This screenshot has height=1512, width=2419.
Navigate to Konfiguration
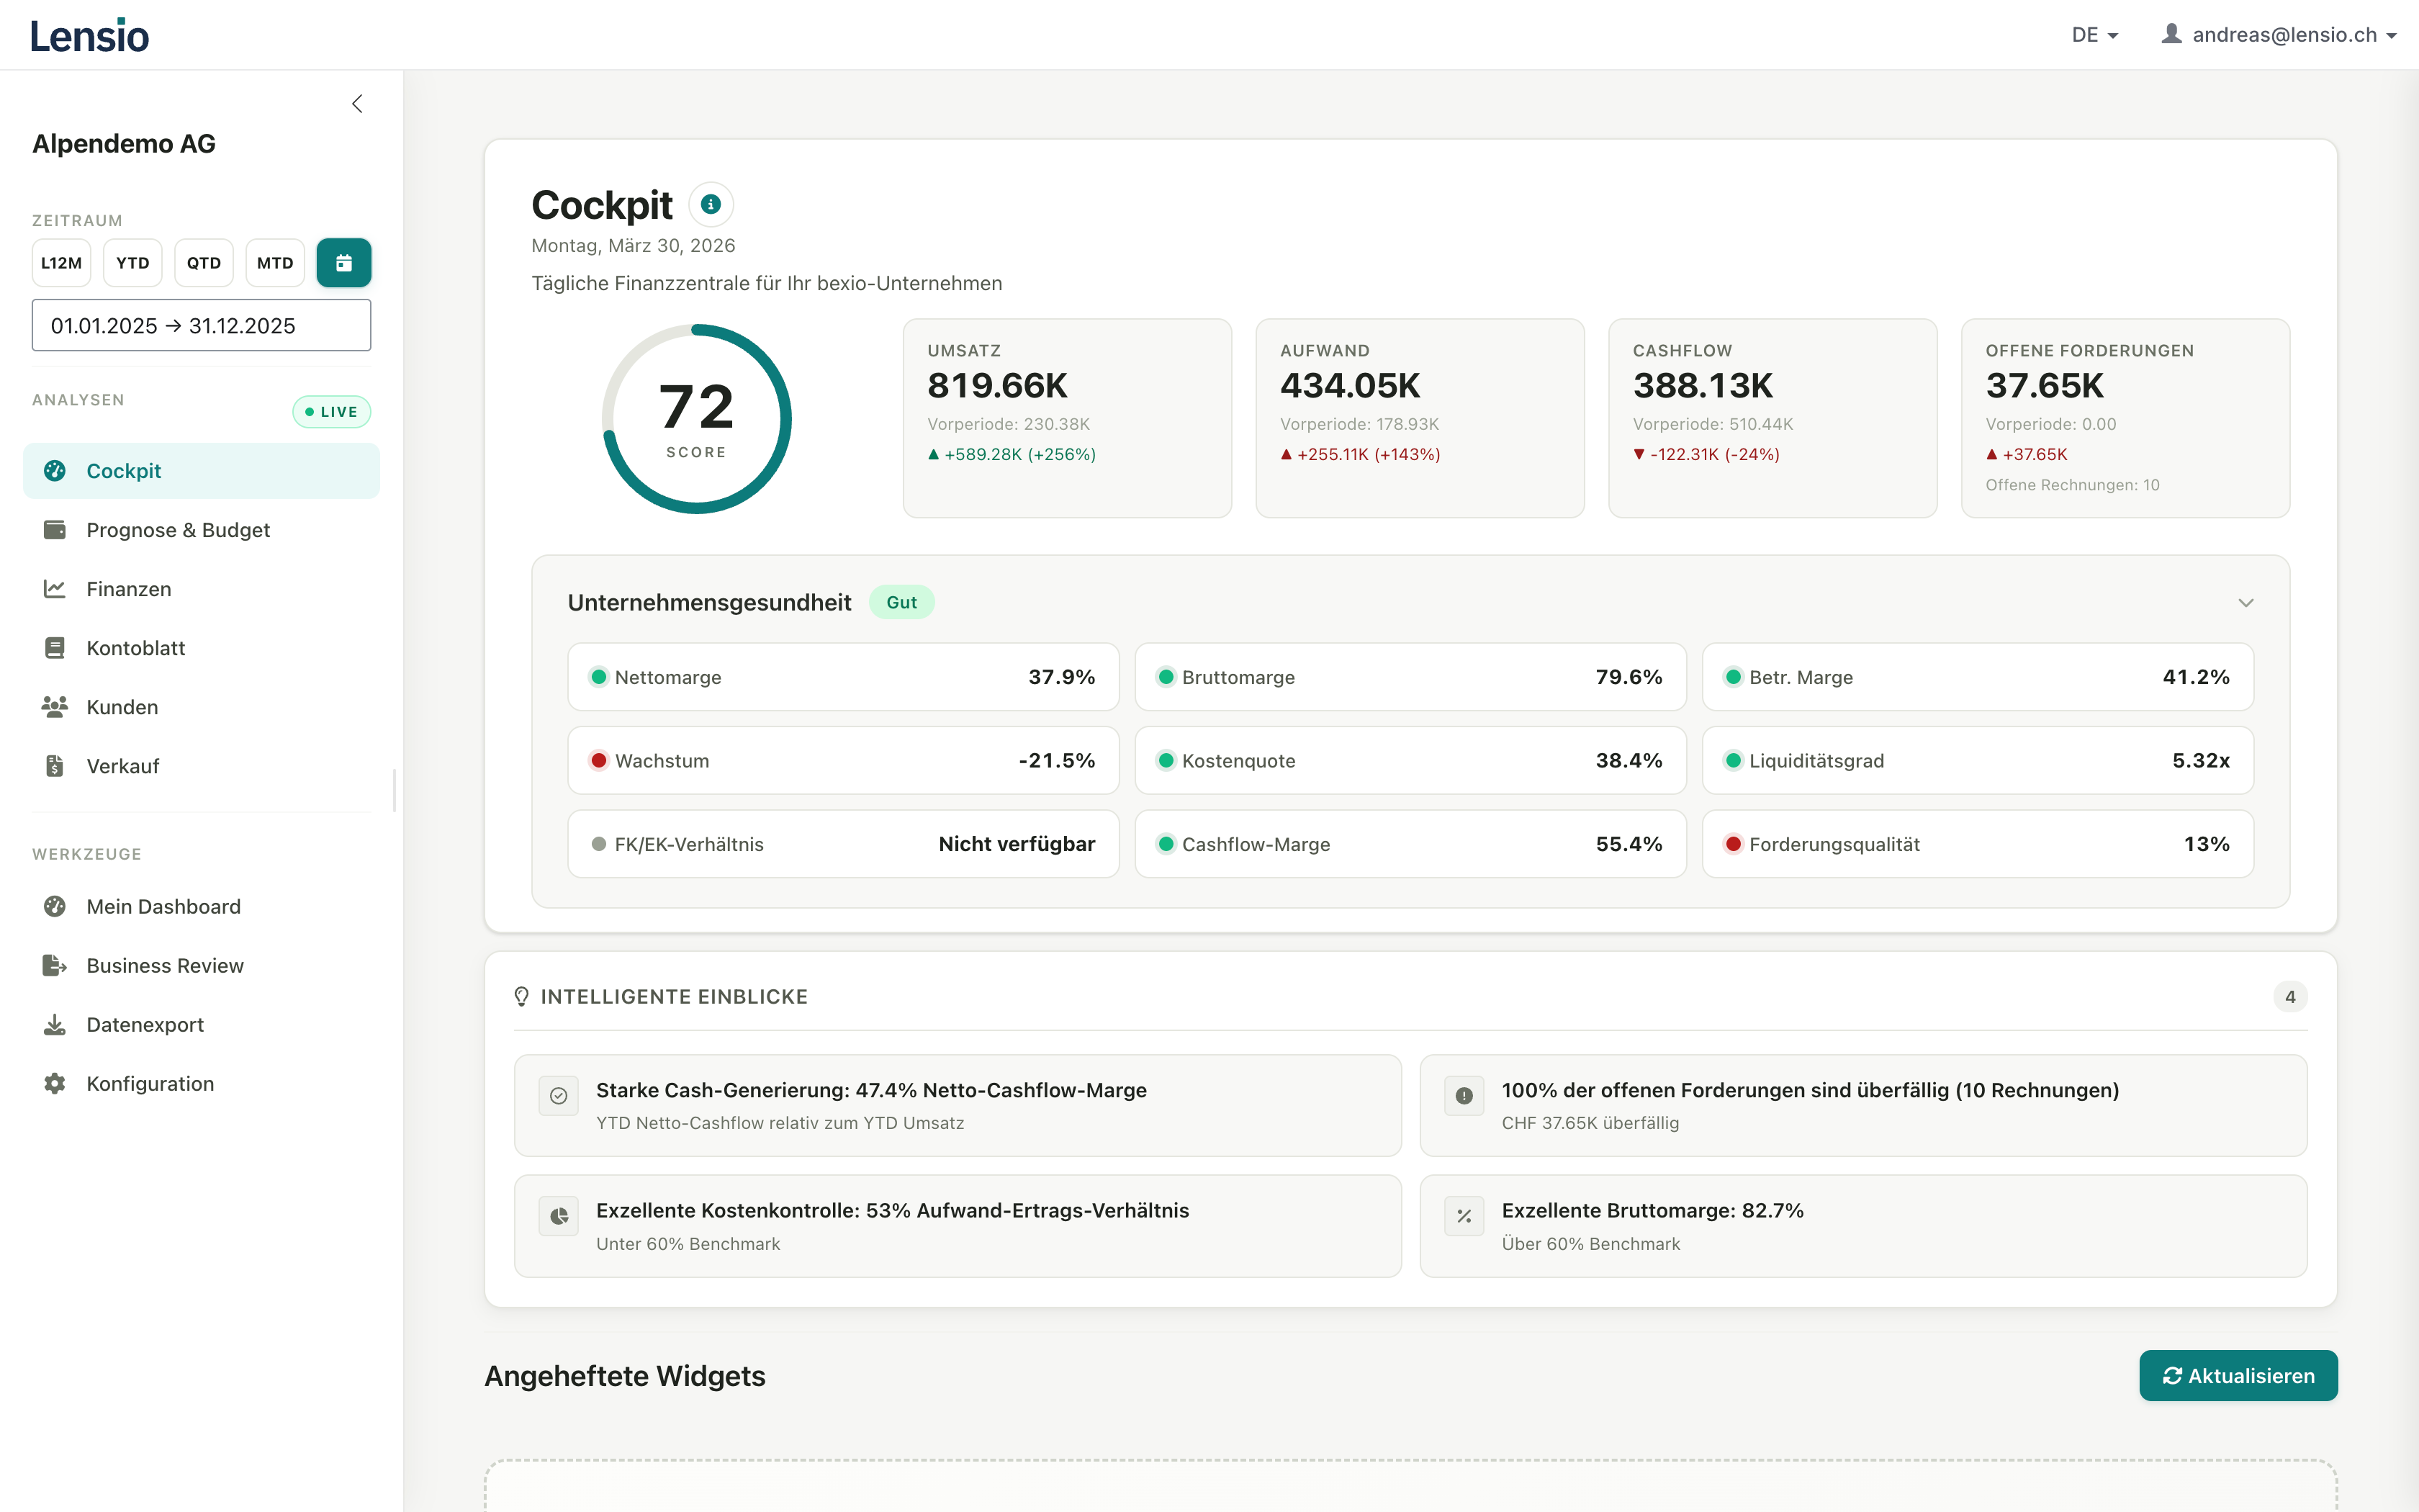(150, 1083)
